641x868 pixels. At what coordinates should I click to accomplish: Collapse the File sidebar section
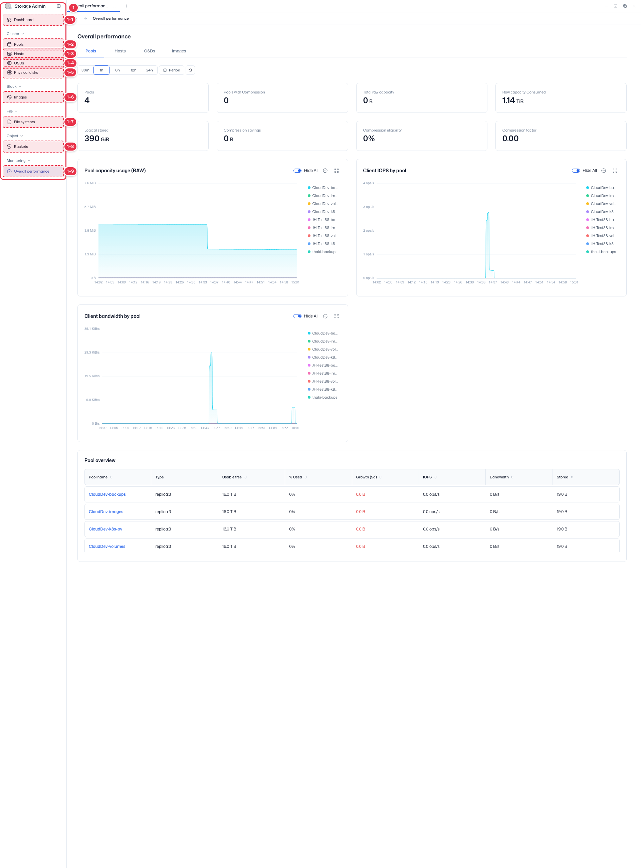tap(12, 112)
